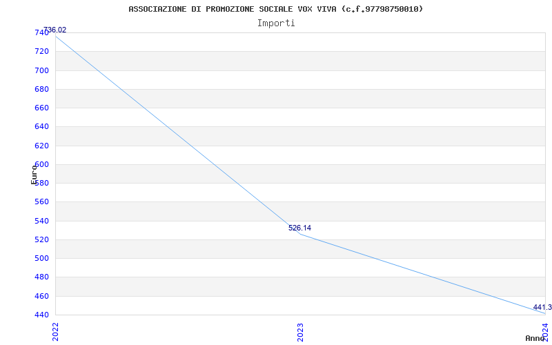This screenshot has height=345, width=552.
Task: Click the 640 y-axis tick label
Action: tap(41, 127)
